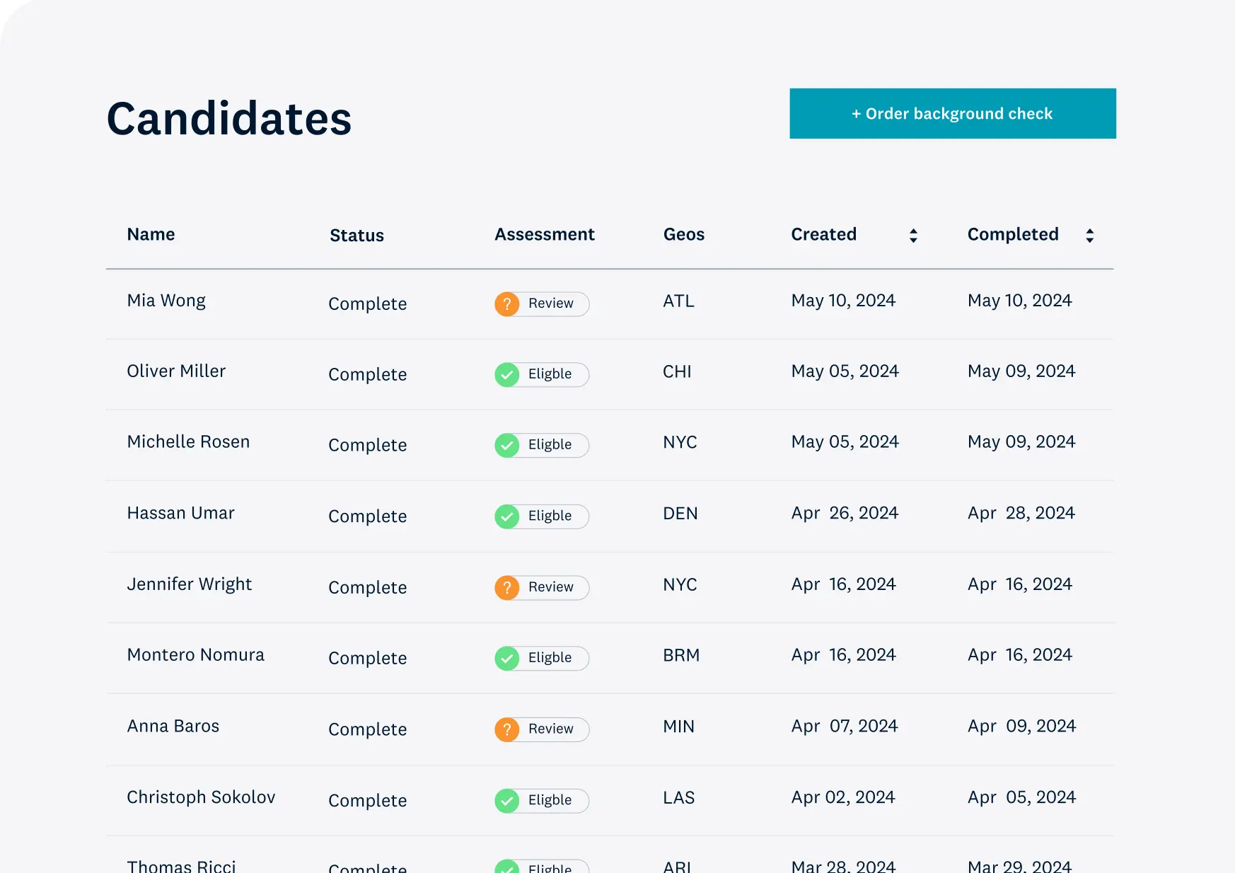Click Anna Baros's completed date Apr 09, 2024

(x=1021, y=727)
